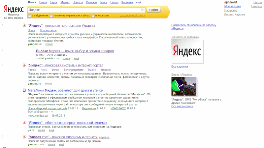
Task: Click перевод link beside Yandex.com result
Action: [104, 137]
